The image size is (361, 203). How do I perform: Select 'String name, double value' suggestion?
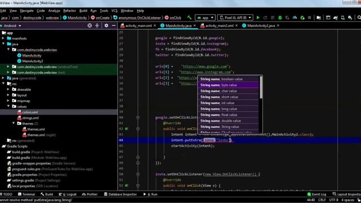[228, 121]
